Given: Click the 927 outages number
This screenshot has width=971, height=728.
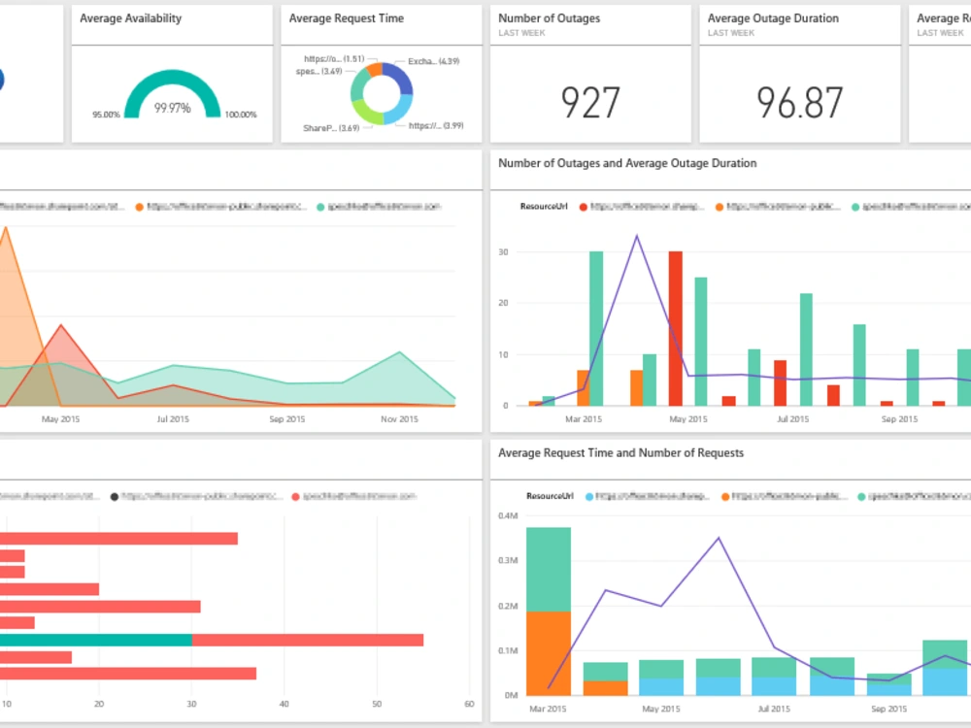Looking at the screenshot, I should pos(590,100).
